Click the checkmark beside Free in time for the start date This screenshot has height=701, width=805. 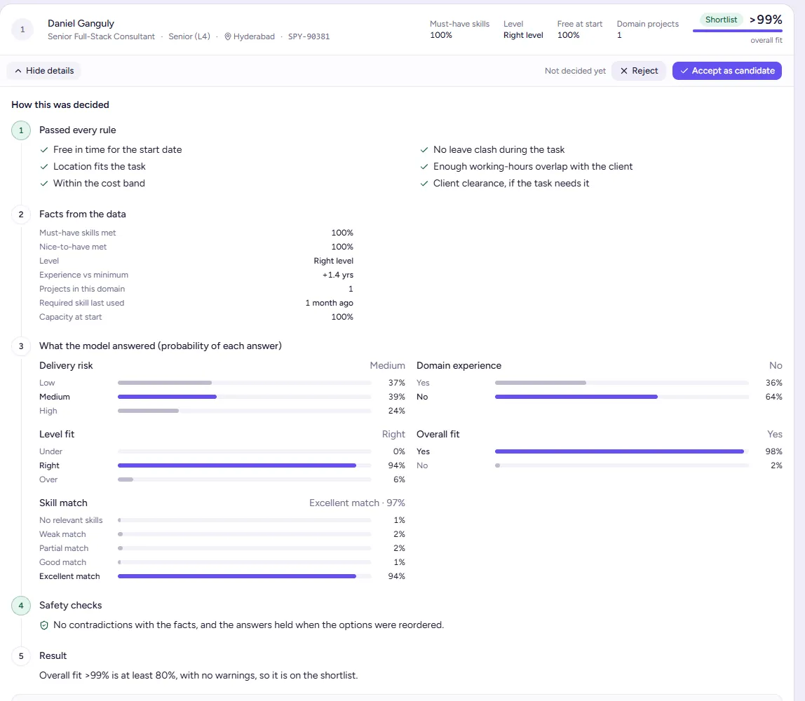(44, 150)
